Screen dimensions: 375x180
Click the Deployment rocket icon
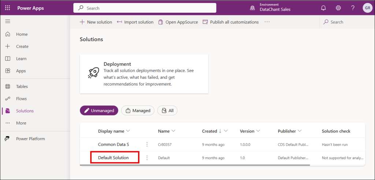click(x=93, y=73)
